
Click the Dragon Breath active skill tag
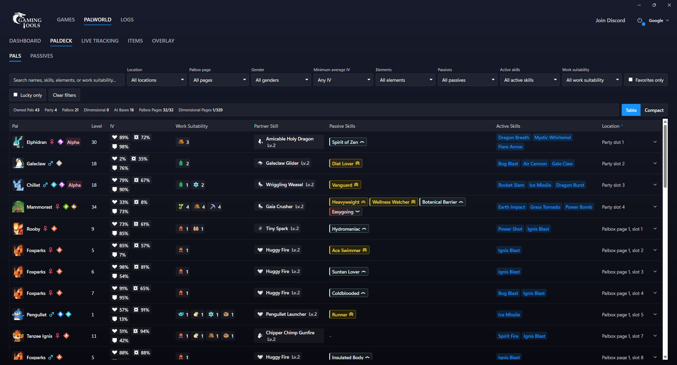513,137
